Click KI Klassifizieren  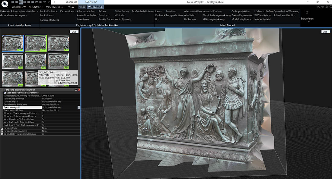coord(263,15)
